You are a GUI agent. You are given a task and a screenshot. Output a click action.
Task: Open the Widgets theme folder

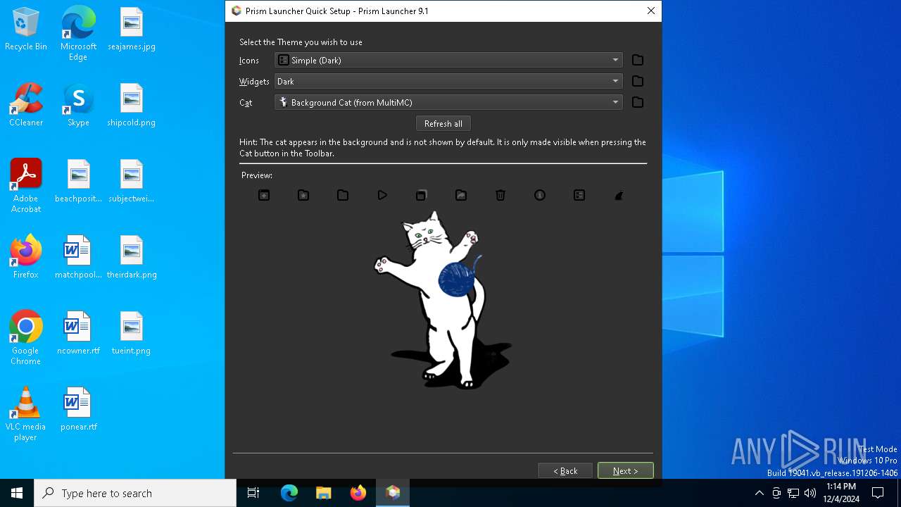point(638,81)
